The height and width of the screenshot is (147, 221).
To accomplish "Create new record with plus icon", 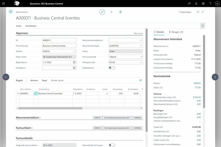I will click(111, 12).
